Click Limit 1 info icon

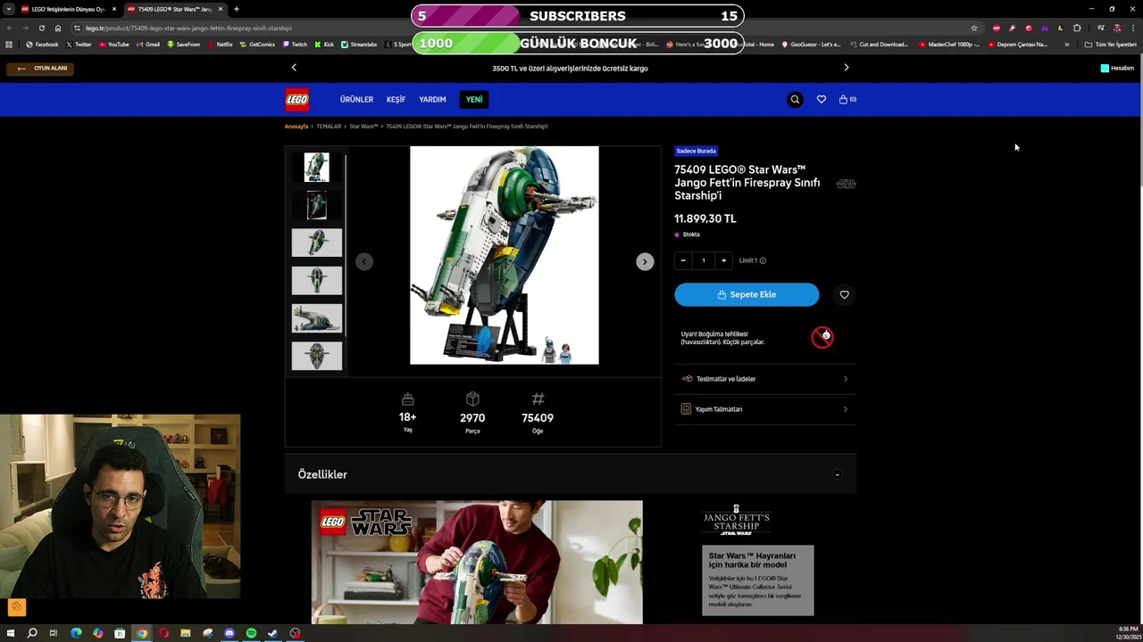click(x=763, y=260)
